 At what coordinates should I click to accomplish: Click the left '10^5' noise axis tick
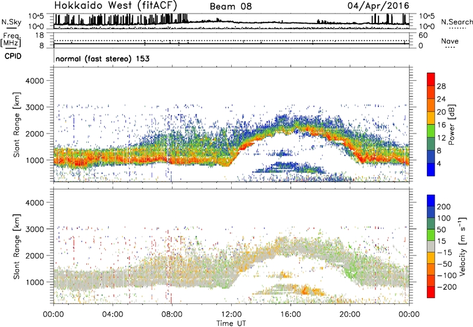pyautogui.click(x=37, y=17)
